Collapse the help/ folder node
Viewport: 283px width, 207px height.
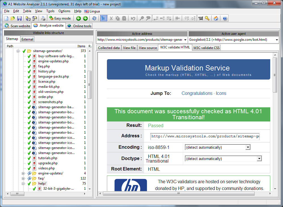tap(23, 183)
